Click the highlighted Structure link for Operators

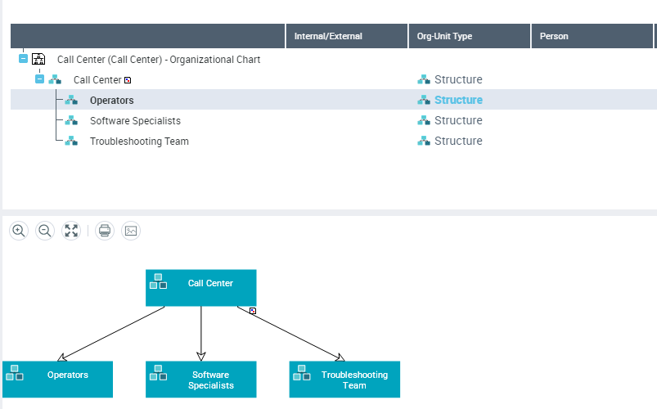(x=458, y=100)
